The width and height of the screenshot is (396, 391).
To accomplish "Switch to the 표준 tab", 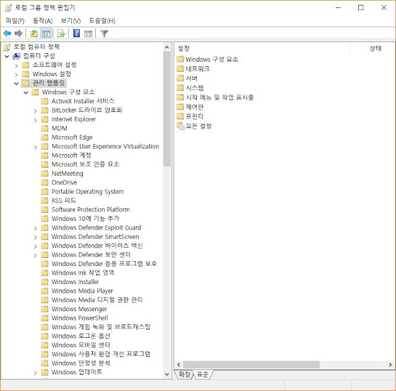I will (203, 374).
